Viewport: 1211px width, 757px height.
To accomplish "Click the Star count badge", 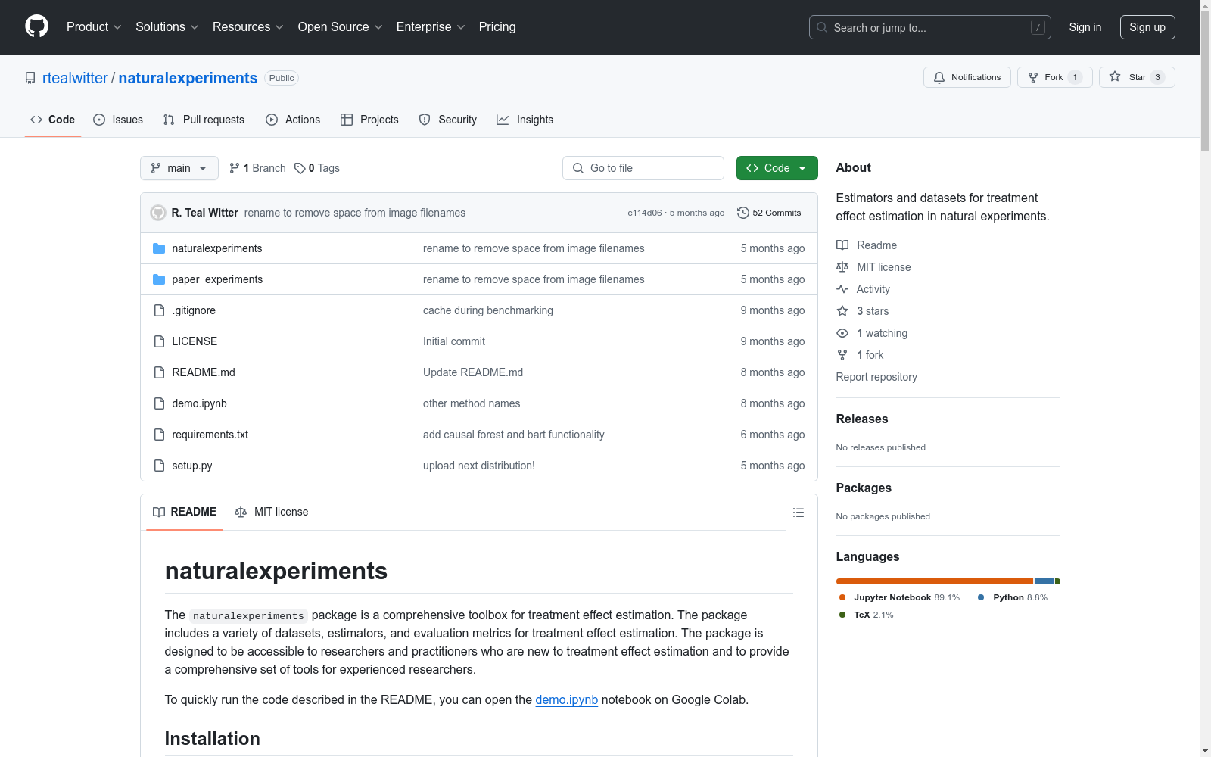I will [1157, 77].
